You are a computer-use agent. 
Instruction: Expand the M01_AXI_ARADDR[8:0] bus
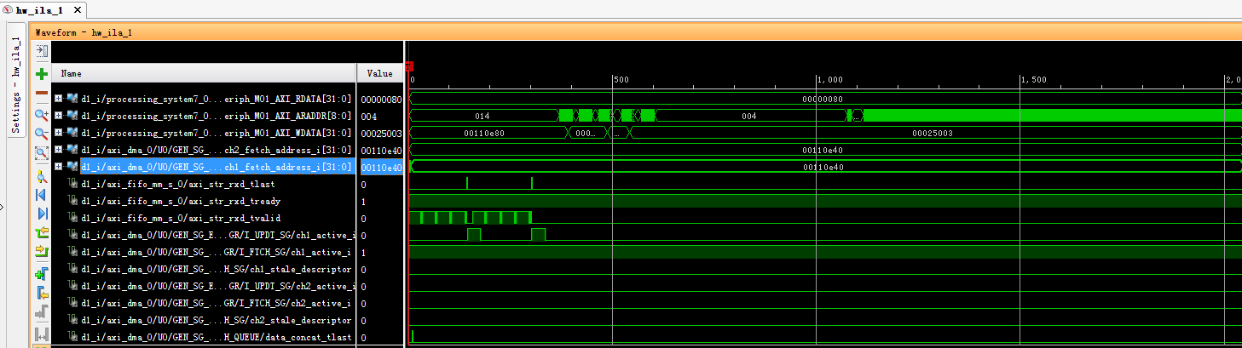58,116
